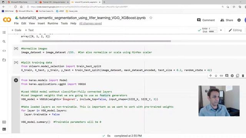This screenshot has width=246, height=138.
Task: Open the View menu
Action: 32,23
